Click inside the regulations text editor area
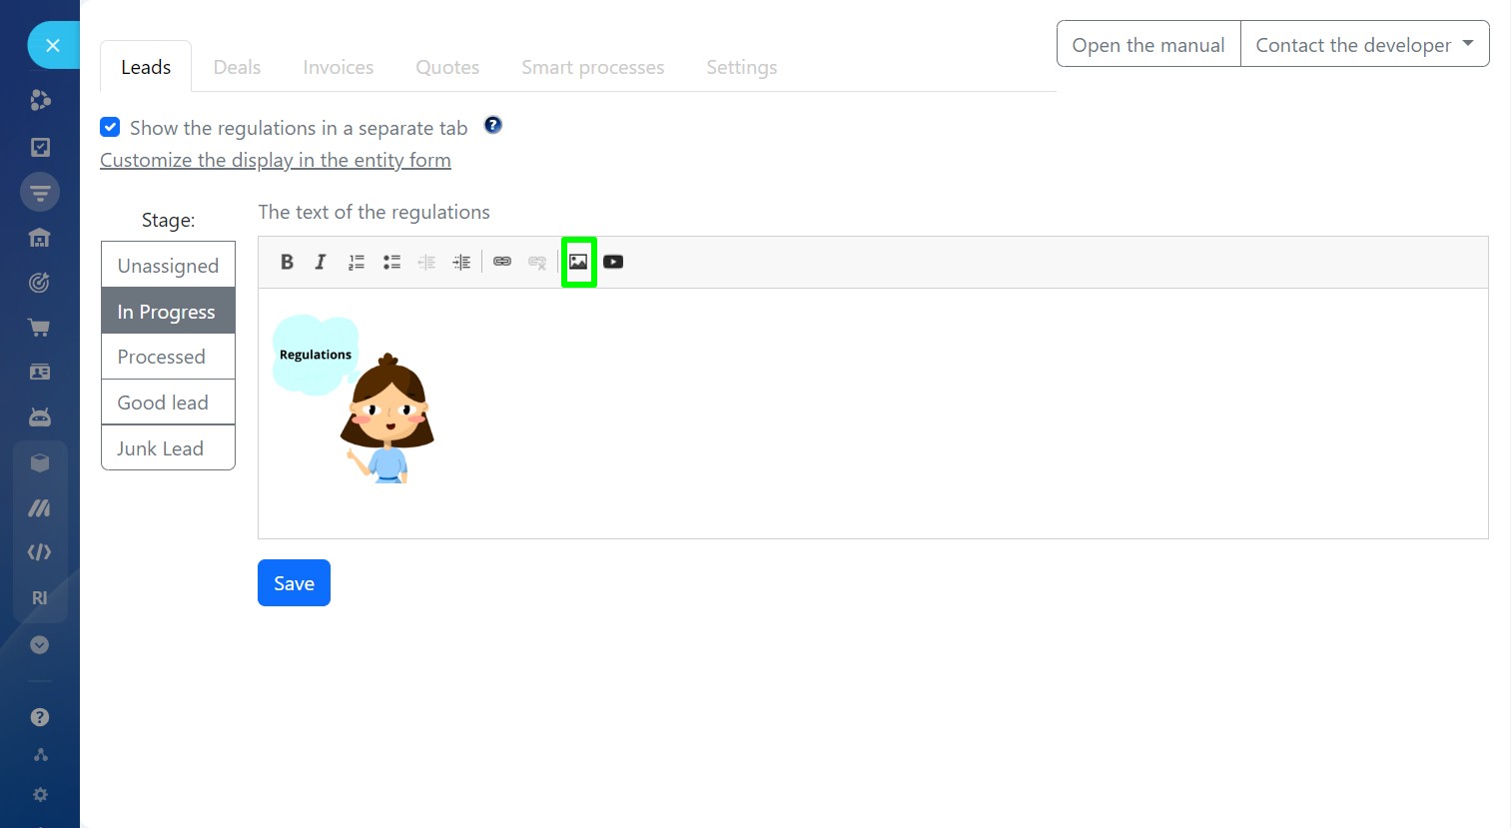 coord(899,419)
